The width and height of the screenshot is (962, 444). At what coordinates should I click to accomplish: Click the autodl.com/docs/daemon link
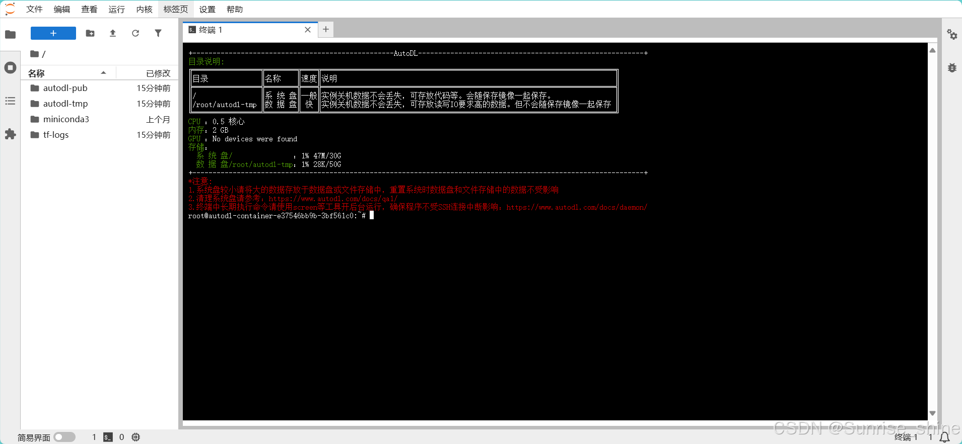point(577,207)
